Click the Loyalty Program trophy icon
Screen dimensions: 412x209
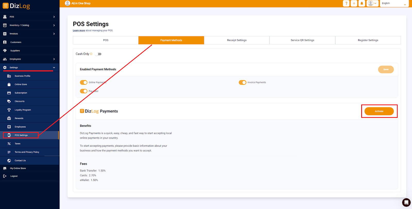(x=9, y=110)
